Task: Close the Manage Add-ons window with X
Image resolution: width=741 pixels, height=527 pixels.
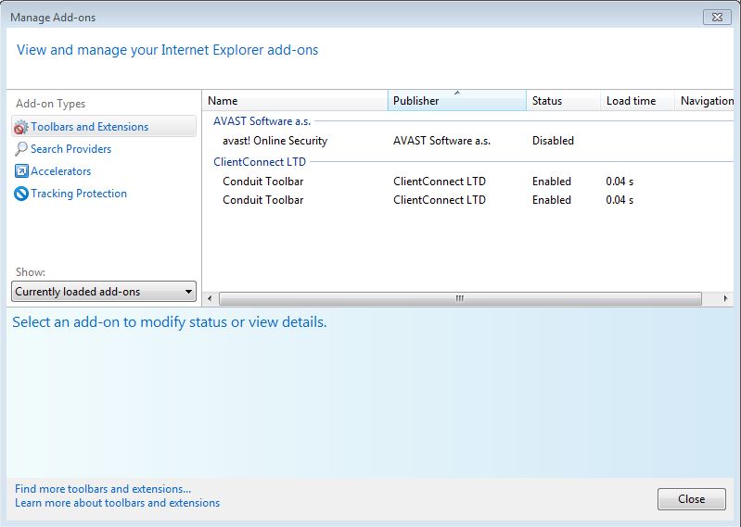Action: (717, 17)
